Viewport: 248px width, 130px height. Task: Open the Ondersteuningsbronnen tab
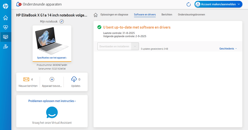click(191, 15)
